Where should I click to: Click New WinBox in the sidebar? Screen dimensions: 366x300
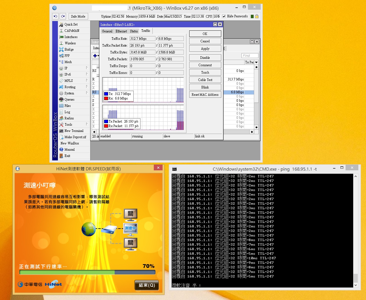74,143
